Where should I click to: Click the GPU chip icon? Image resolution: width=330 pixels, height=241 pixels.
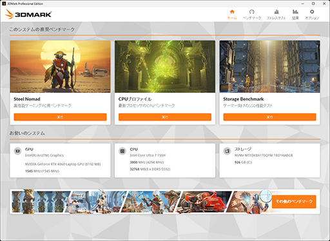coord(17,151)
